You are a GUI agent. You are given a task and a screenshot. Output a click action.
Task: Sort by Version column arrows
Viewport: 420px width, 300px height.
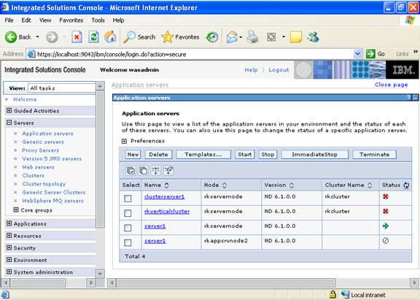pyautogui.click(x=292, y=185)
